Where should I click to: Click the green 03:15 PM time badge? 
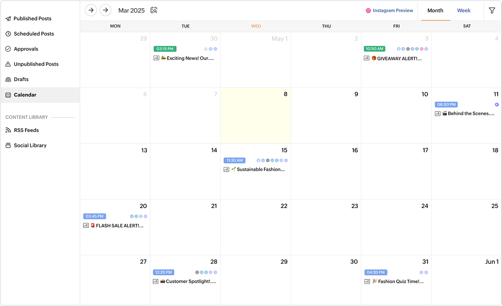pyautogui.click(x=165, y=49)
